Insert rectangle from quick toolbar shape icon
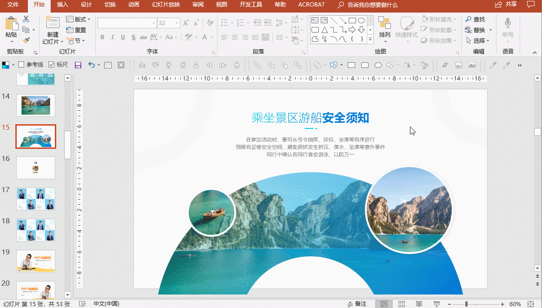 (x=351, y=65)
